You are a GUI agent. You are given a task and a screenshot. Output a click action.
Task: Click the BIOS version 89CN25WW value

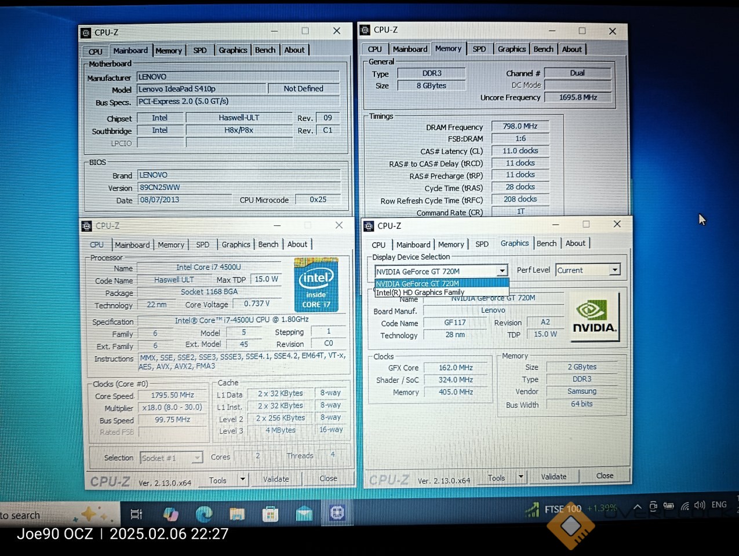click(239, 188)
